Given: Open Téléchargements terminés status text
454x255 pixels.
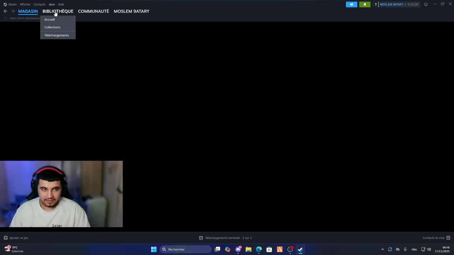Looking at the screenshot, I should pyautogui.click(x=228, y=238).
